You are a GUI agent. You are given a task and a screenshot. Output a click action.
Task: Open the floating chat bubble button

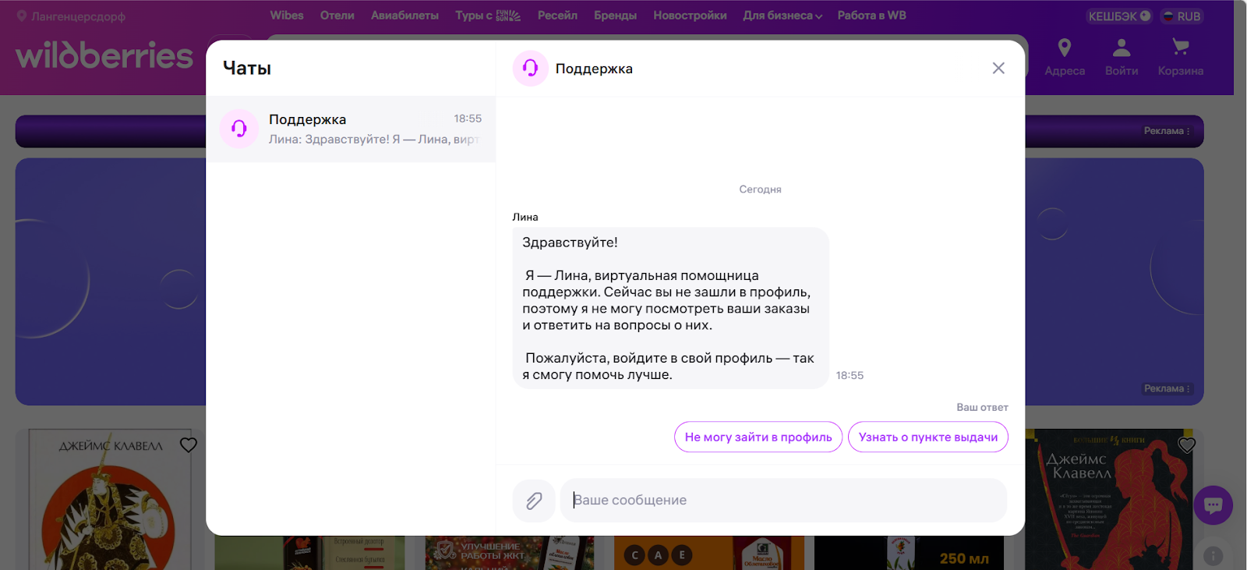(x=1213, y=505)
